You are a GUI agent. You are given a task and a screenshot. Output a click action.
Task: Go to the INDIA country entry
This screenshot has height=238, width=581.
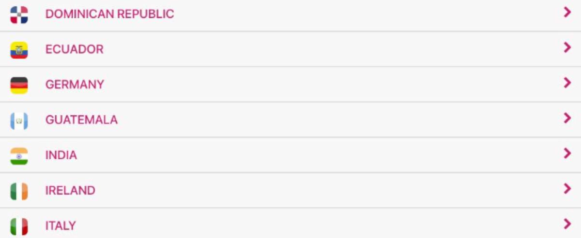coord(61,155)
